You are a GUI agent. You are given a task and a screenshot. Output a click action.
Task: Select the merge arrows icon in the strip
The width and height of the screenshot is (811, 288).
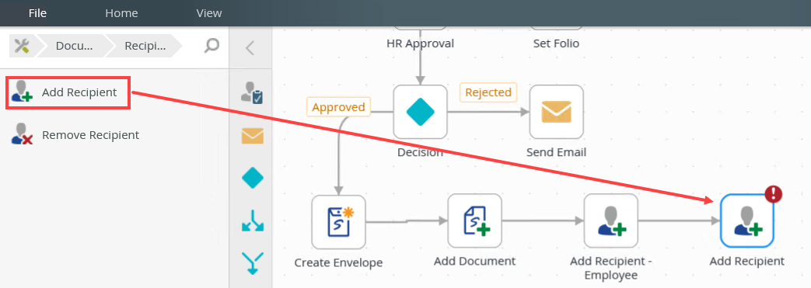tap(253, 262)
